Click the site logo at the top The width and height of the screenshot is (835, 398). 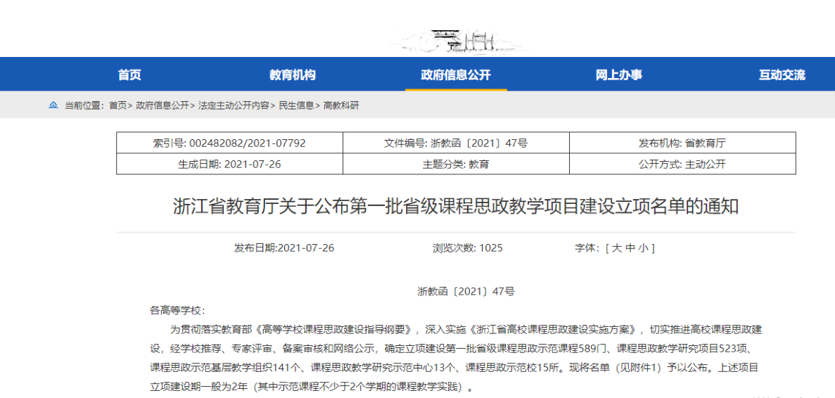(461, 41)
